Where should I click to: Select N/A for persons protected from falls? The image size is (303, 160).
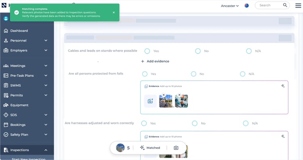tap(242, 74)
